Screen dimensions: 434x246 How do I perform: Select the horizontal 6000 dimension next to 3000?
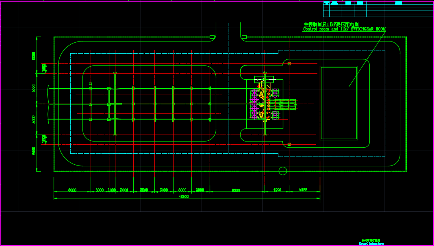pyautogui.click(x=72, y=190)
